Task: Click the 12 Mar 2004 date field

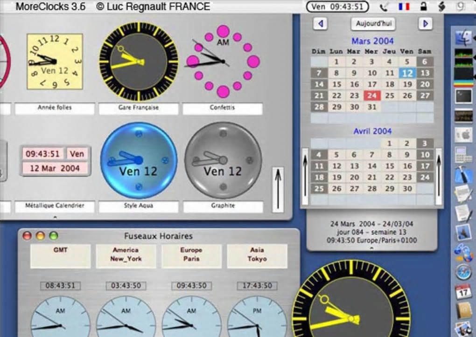Action: [55, 168]
